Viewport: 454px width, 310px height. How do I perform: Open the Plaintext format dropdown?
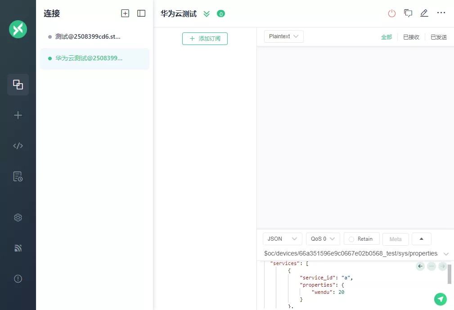pyautogui.click(x=283, y=36)
